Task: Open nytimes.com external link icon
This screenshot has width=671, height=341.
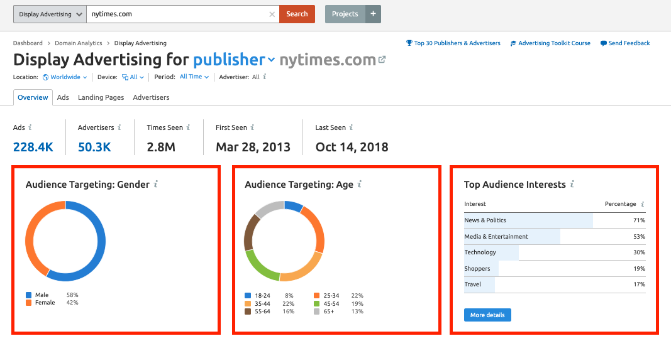Action: point(382,60)
